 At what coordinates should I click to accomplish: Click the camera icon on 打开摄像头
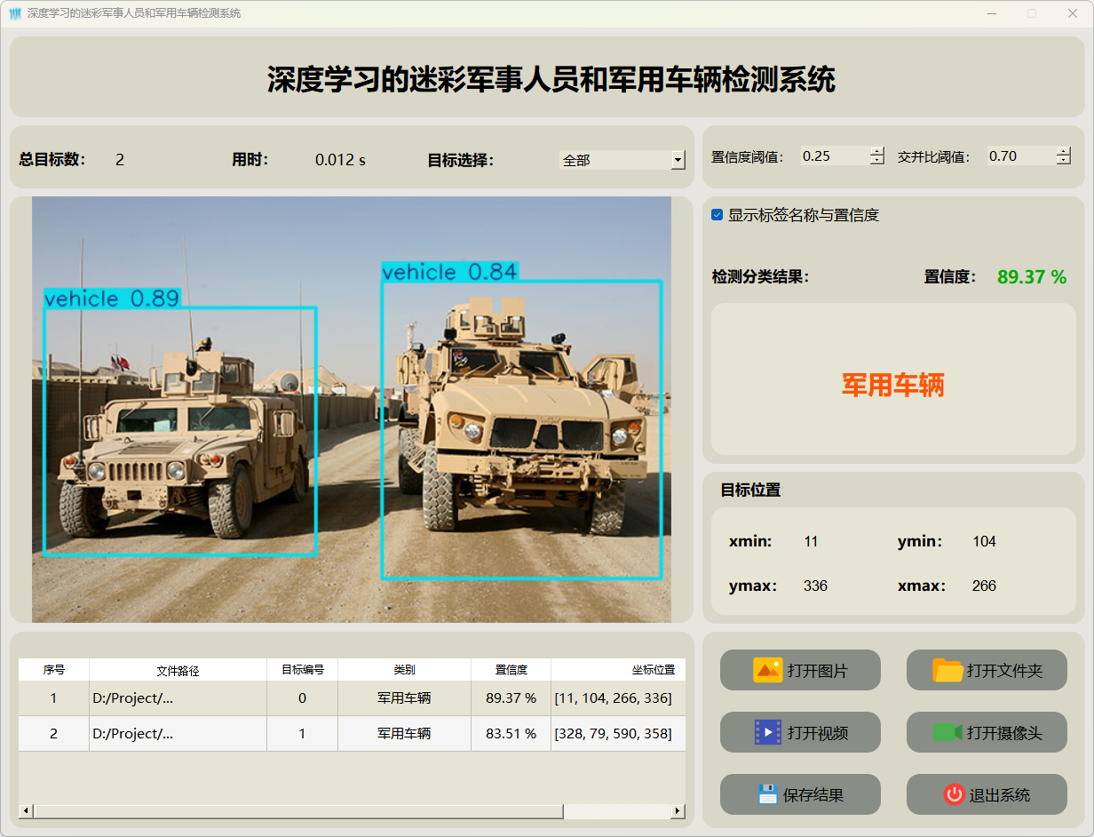947,732
